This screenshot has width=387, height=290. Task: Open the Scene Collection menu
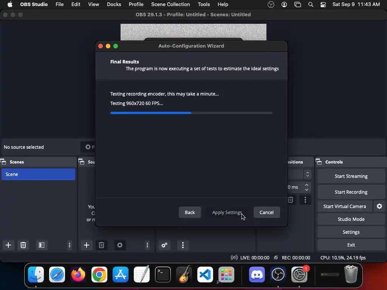170,5
